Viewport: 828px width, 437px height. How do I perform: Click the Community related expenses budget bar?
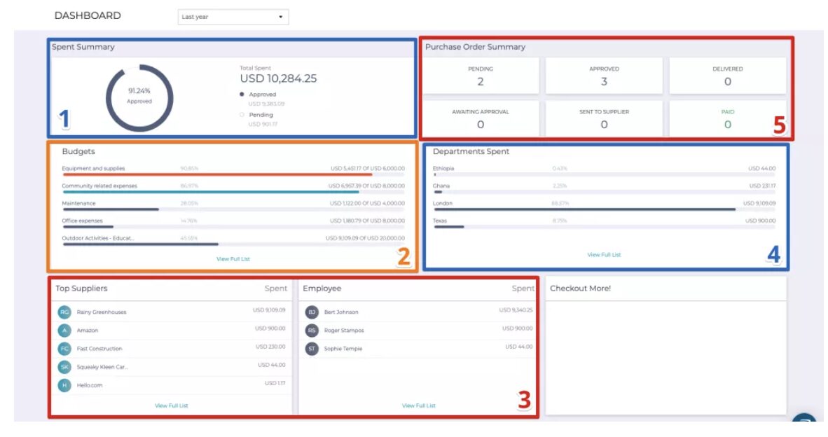click(x=233, y=192)
